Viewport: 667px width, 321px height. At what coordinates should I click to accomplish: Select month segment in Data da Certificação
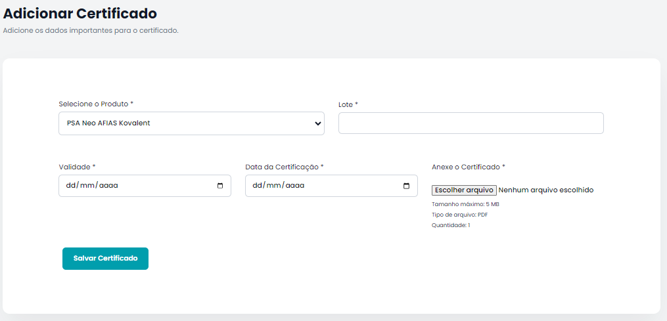point(275,186)
